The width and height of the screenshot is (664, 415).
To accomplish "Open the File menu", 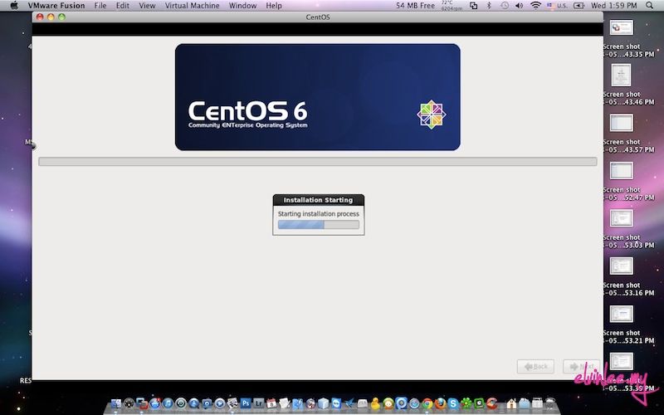I will pos(100,6).
